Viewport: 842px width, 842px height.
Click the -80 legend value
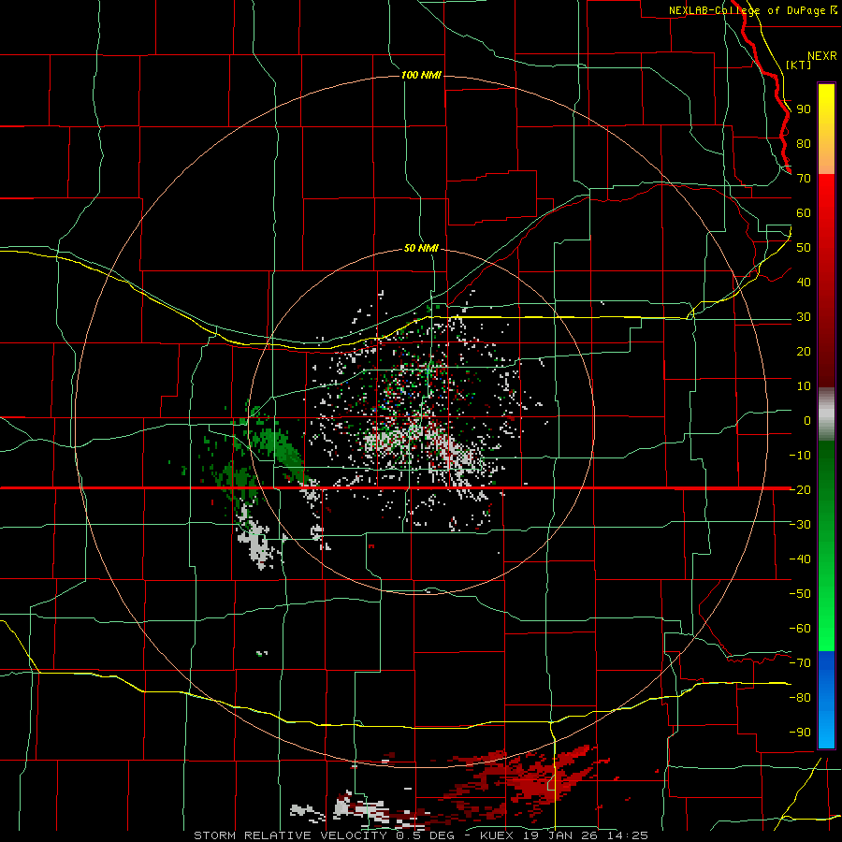point(800,698)
